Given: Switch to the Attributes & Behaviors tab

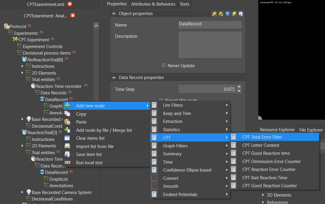Looking at the screenshot, I should (153, 4).
